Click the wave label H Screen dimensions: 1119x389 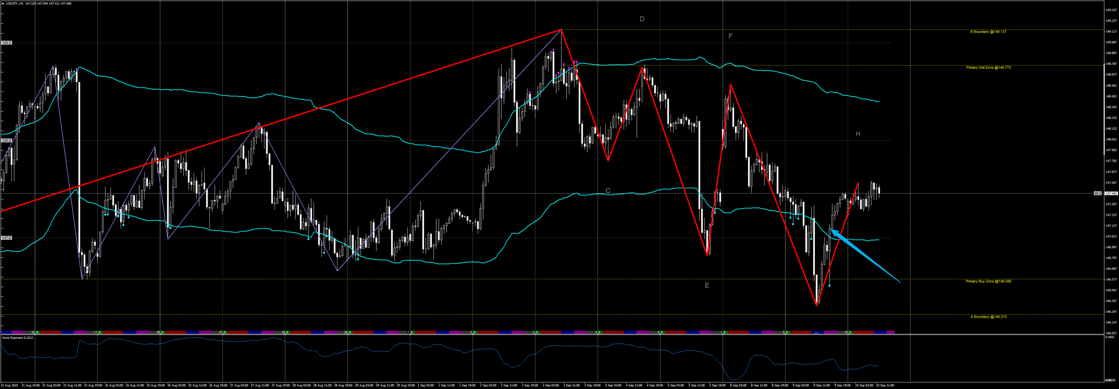[858, 134]
